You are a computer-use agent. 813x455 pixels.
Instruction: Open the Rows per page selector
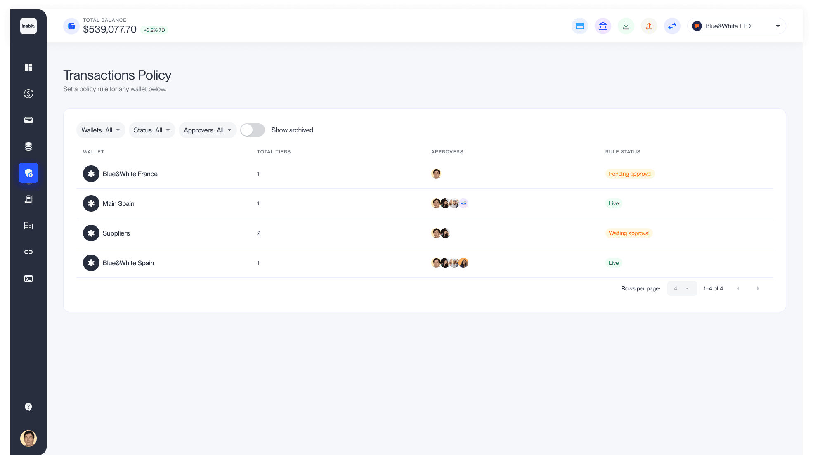682,288
